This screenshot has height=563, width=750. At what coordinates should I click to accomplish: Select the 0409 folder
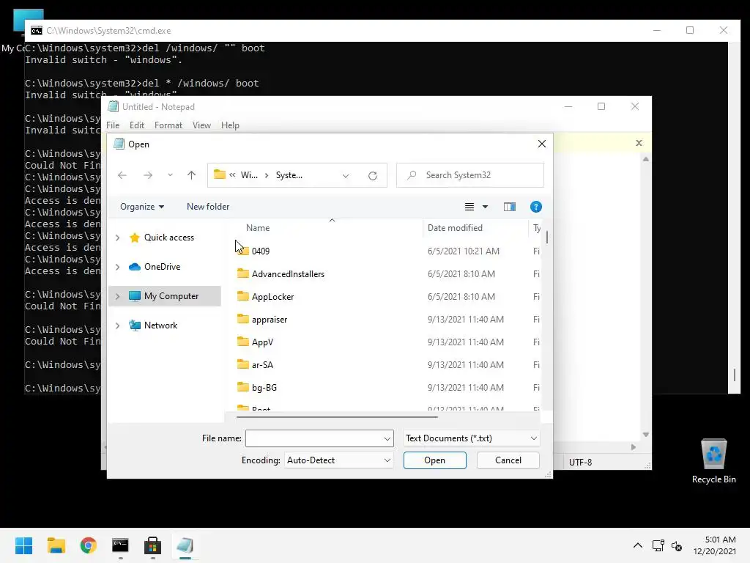point(261,251)
